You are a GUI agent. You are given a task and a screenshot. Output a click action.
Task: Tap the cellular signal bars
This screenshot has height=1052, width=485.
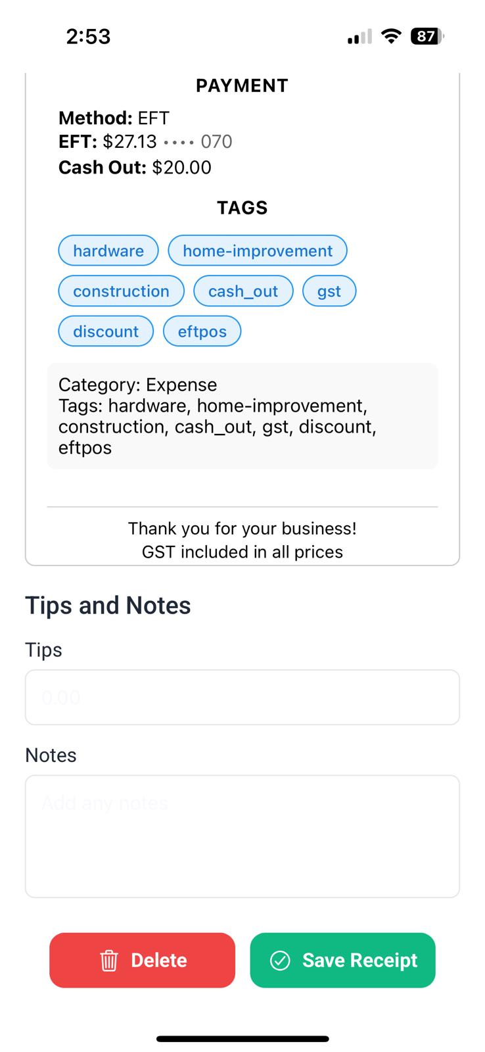point(359,37)
